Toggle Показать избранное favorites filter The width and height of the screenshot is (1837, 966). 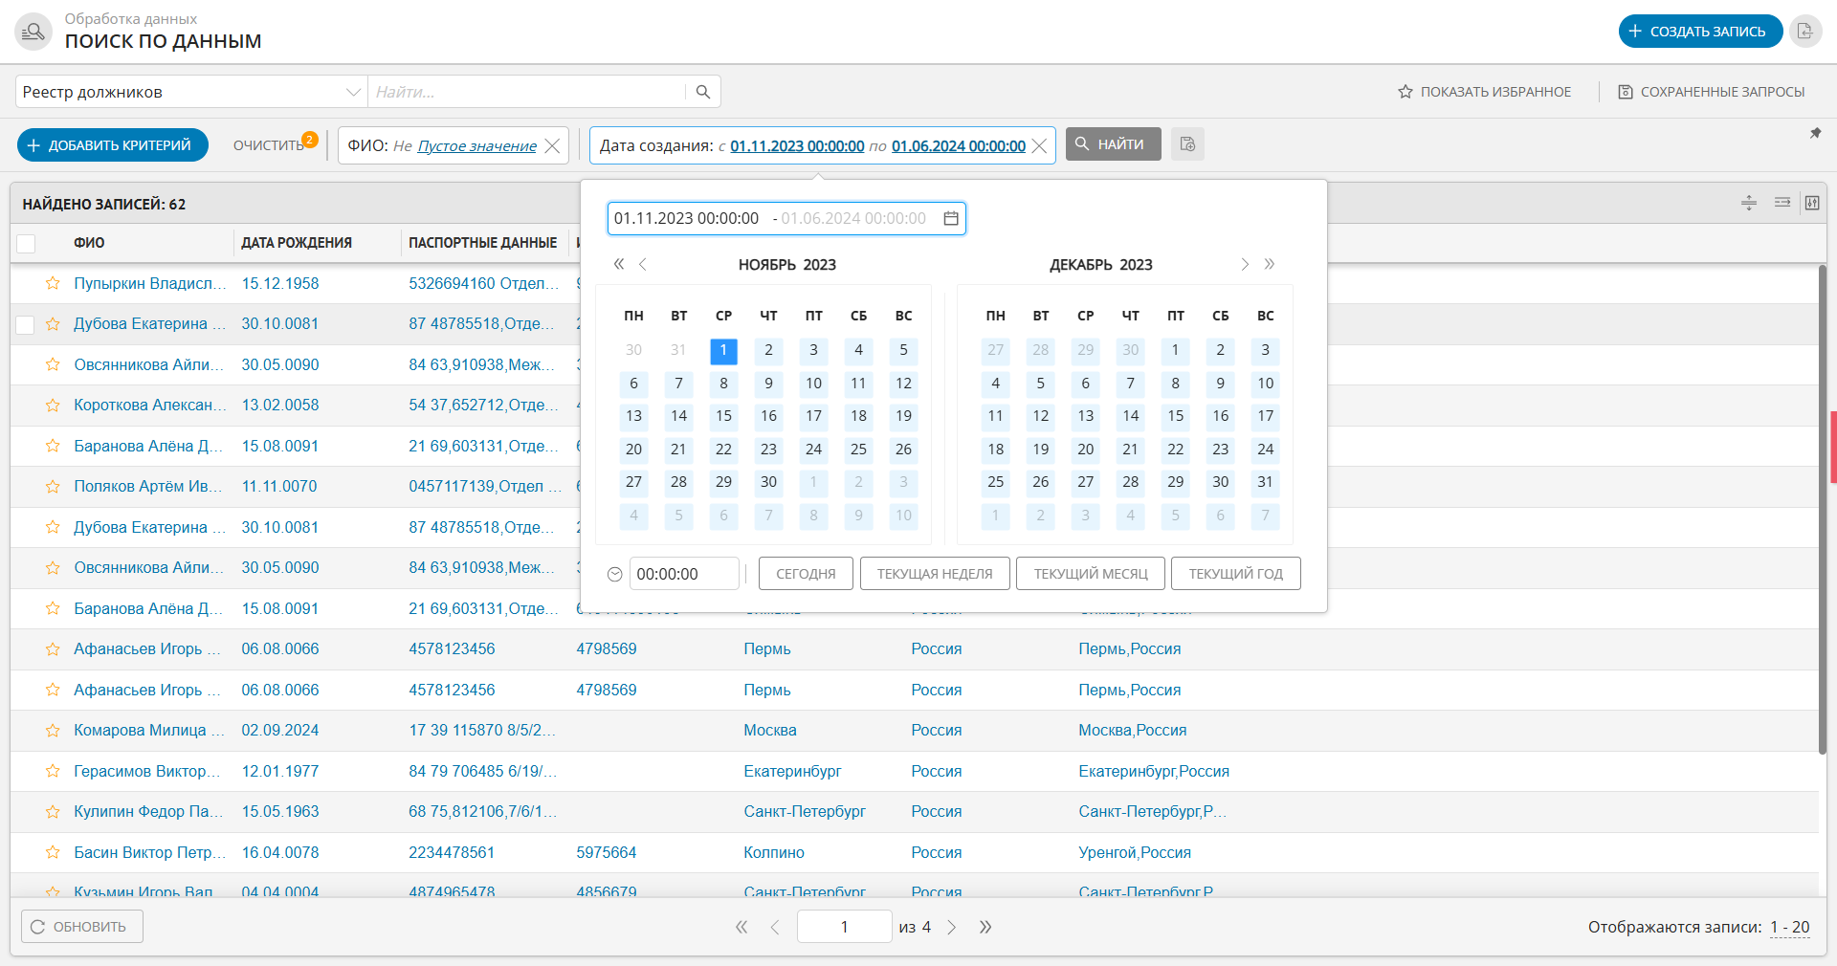(1484, 92)
